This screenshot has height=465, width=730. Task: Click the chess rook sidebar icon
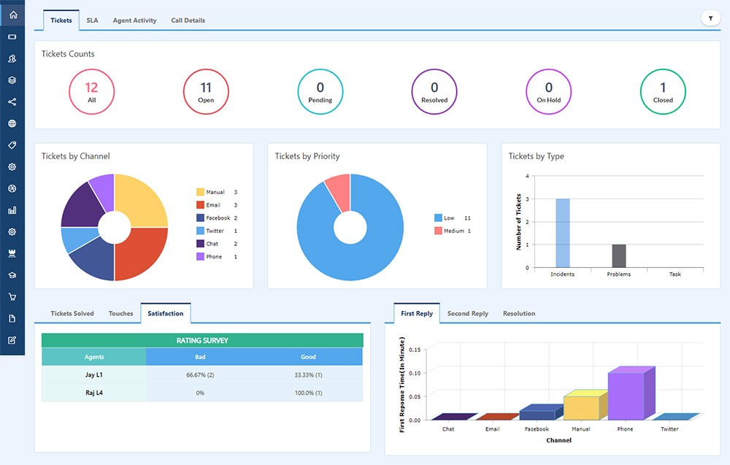[12, 253]
